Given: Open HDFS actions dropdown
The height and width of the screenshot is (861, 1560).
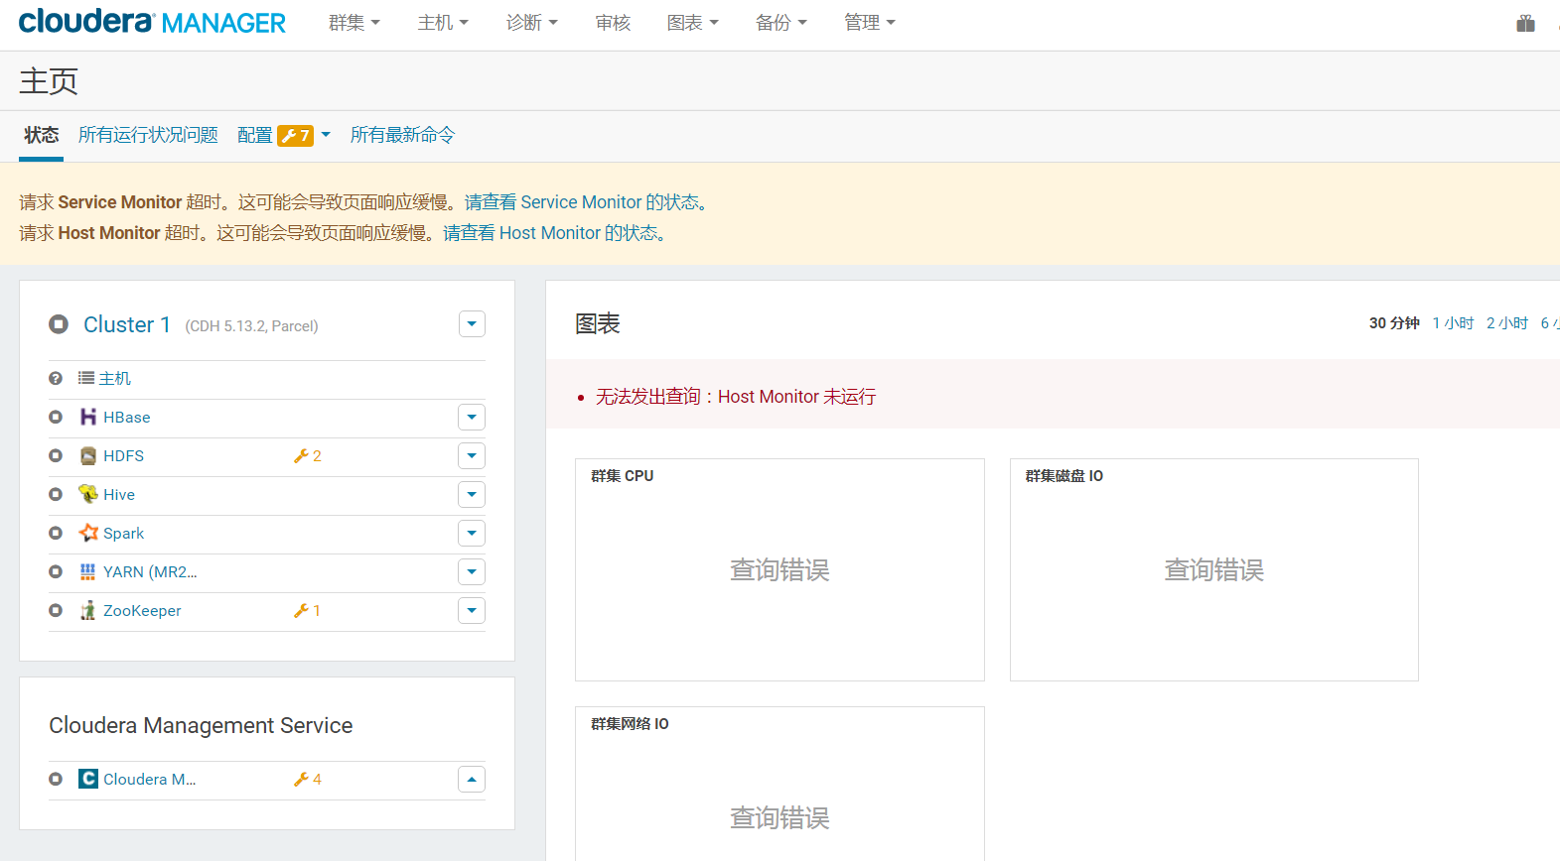Looking at the screenshot, I should [x=472, y=455].
